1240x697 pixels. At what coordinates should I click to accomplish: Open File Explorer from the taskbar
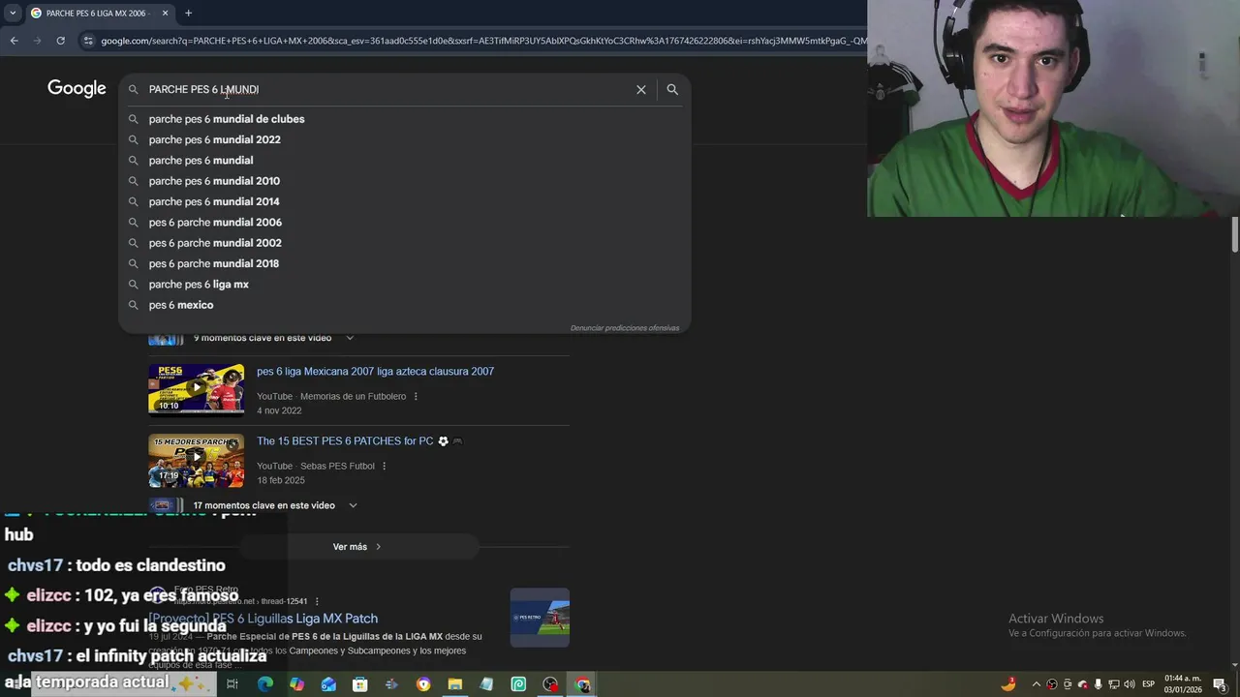click(x=455, y=684)
